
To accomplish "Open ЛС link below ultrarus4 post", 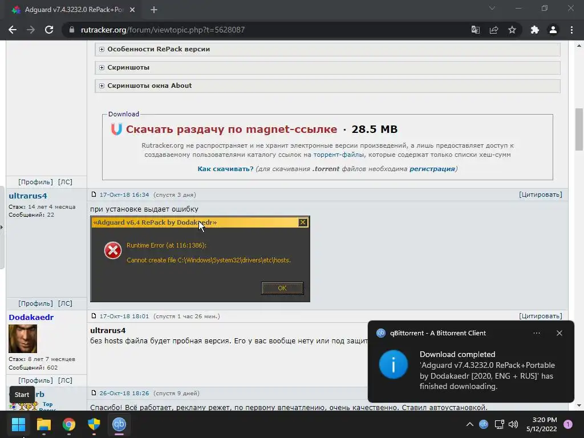I will [x=65, y=303].
